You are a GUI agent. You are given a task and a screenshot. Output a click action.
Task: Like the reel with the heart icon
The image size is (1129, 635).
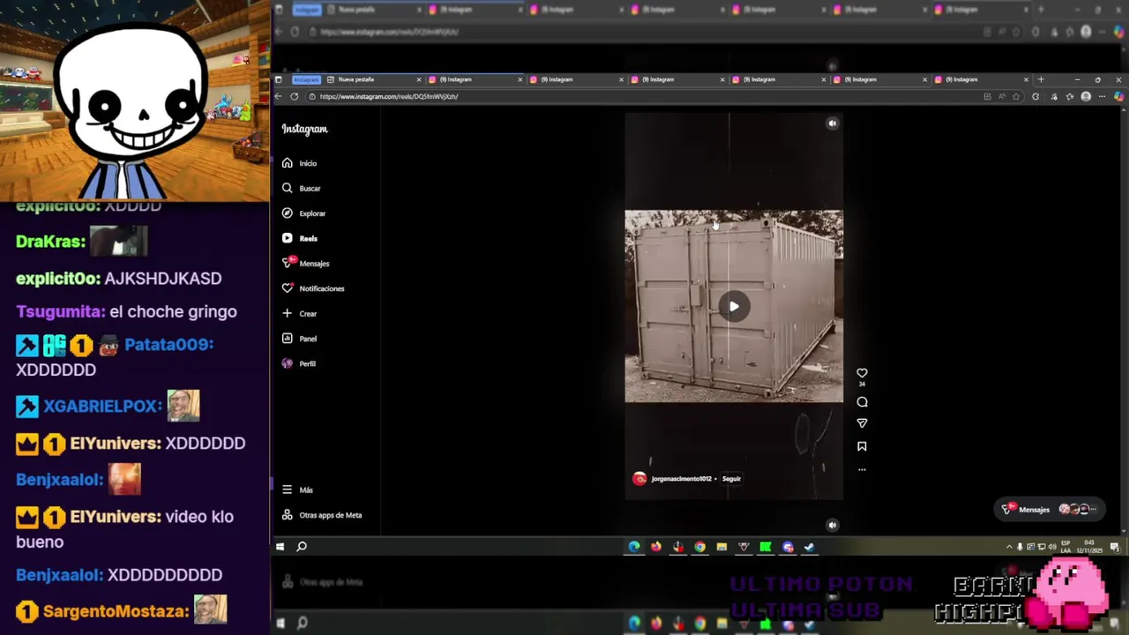point(862,373)
